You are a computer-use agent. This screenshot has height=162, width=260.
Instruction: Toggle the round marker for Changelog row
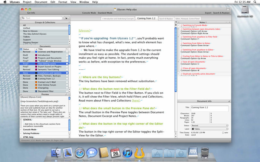pyautogui.click(x=67, y=88)
